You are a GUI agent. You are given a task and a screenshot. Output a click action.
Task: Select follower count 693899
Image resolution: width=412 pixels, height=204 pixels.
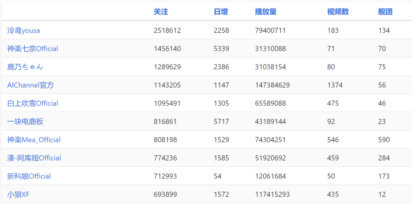point(165,194)
